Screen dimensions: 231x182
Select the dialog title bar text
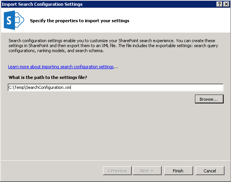point(42,4)
